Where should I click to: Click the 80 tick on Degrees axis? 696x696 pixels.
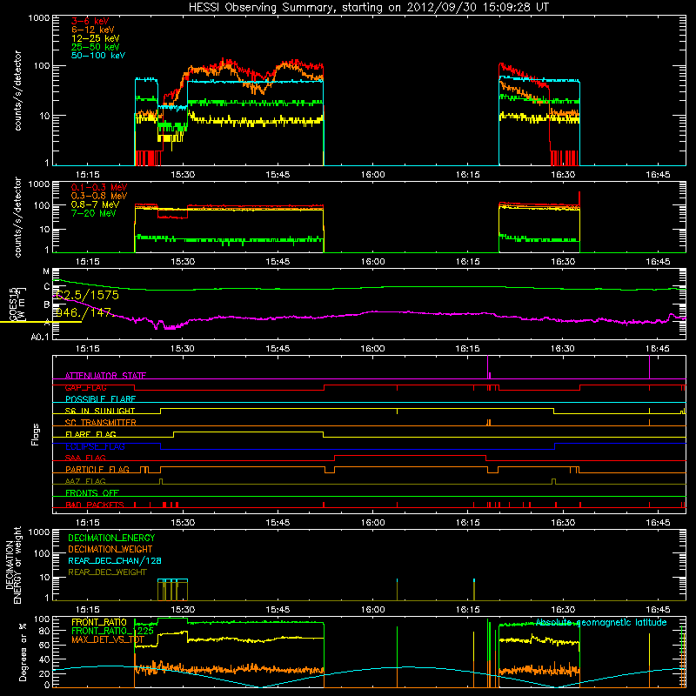(x=44, y=631)
